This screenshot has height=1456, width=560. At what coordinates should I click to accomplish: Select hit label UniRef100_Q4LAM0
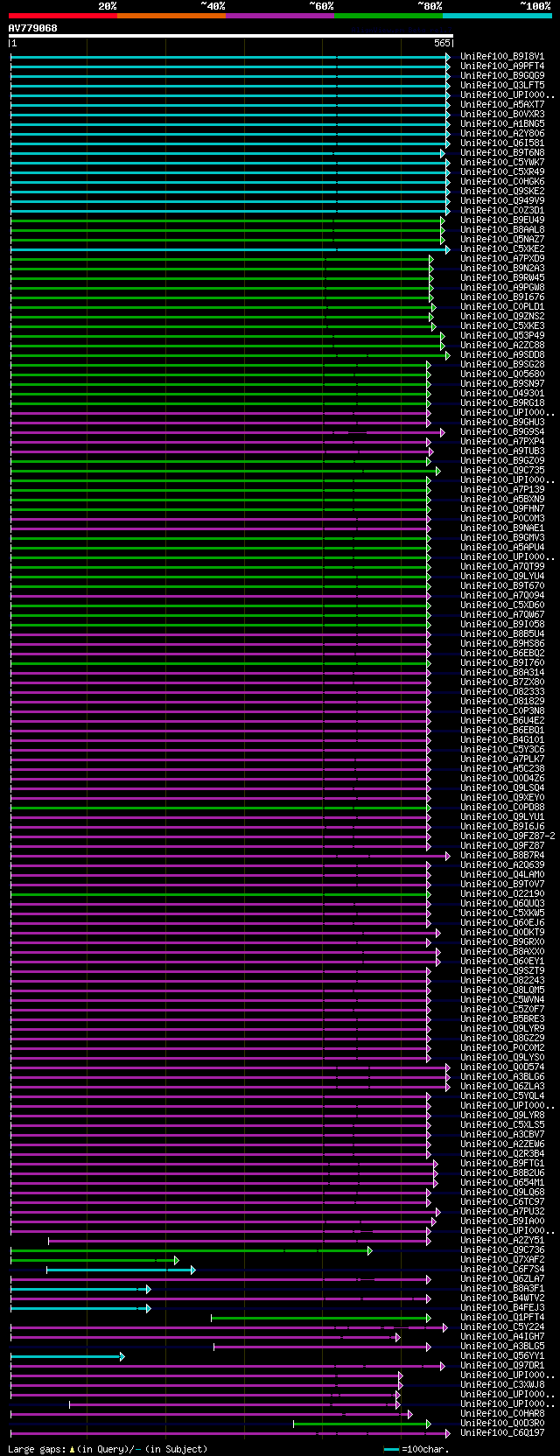(502, 875)
